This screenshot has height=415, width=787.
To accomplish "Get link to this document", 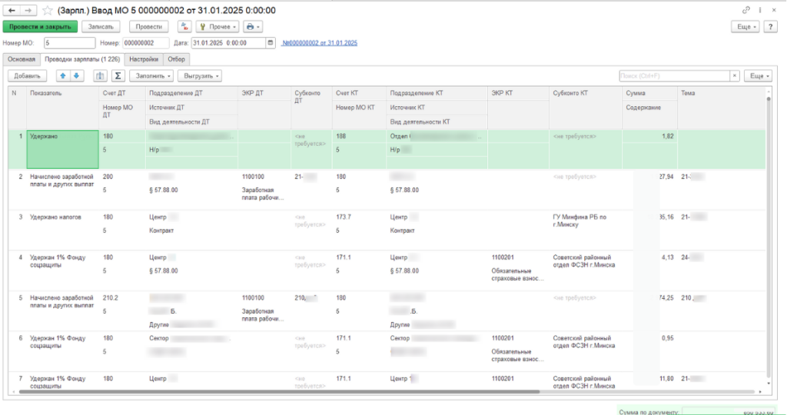I will (746, 10).
